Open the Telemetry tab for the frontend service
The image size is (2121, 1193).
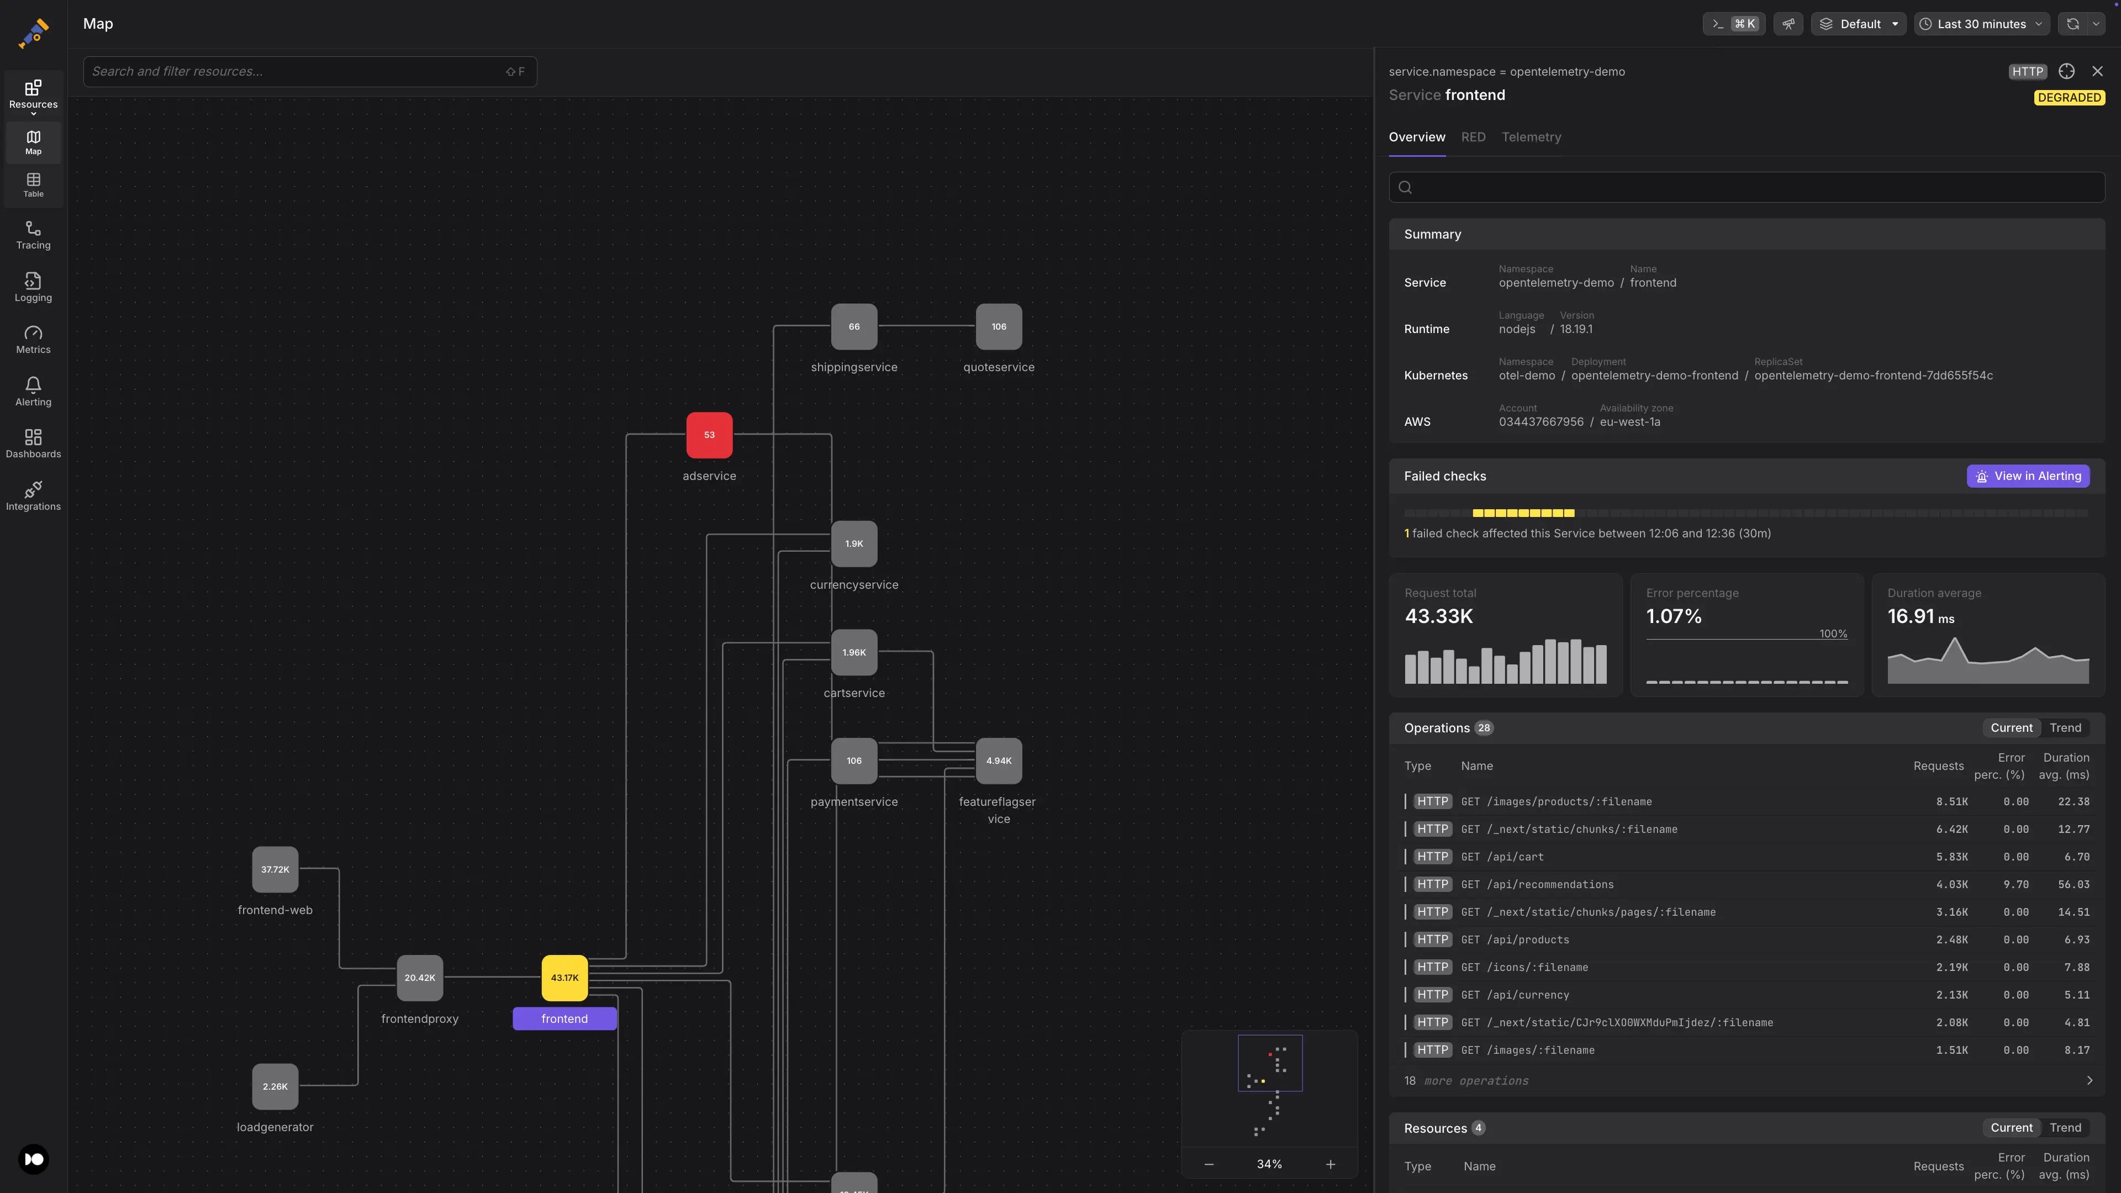1532,136
